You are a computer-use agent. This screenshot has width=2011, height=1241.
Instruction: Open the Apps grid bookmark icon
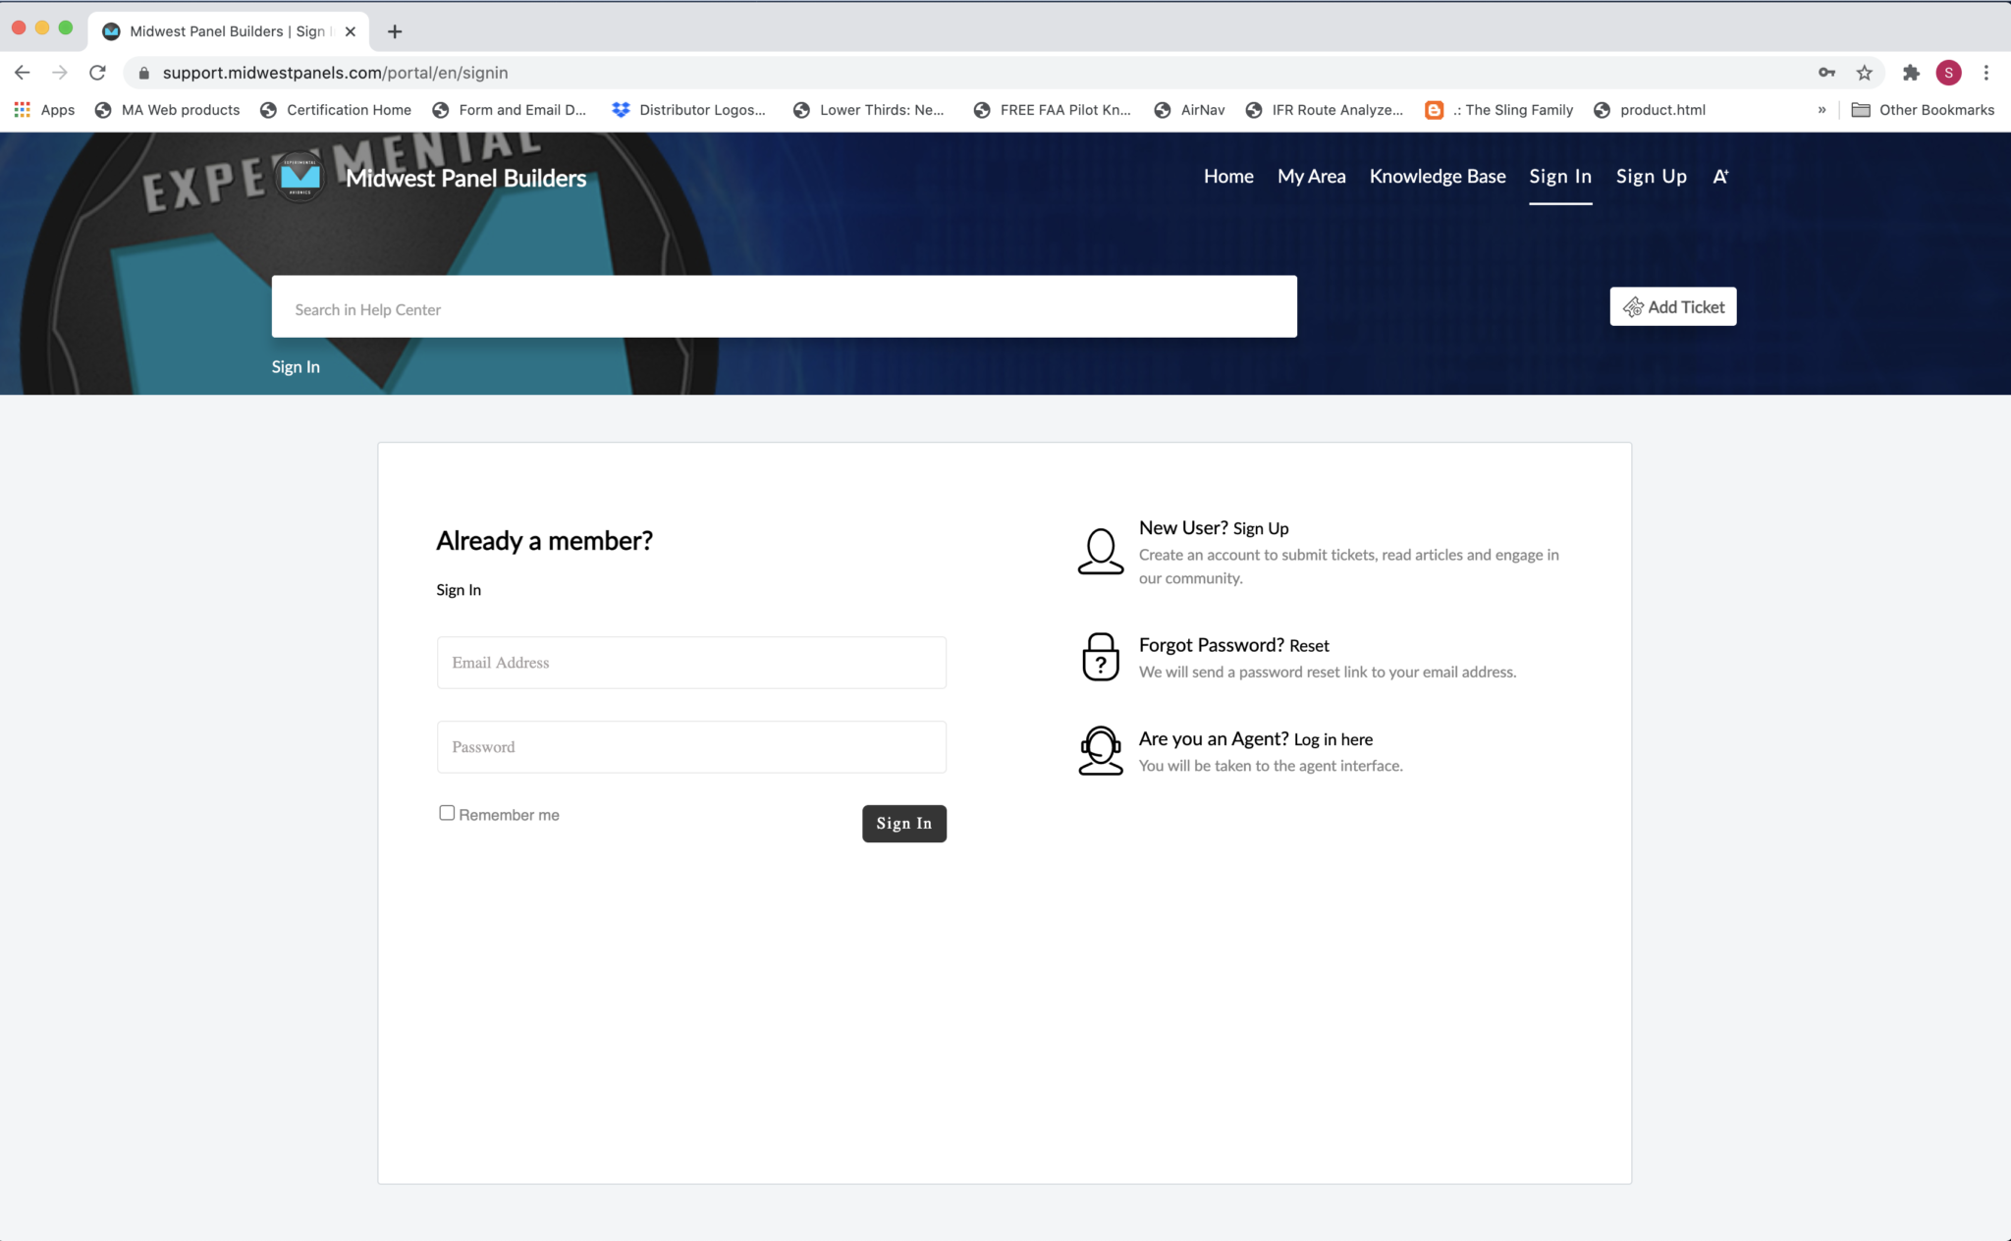click(22, 110)
